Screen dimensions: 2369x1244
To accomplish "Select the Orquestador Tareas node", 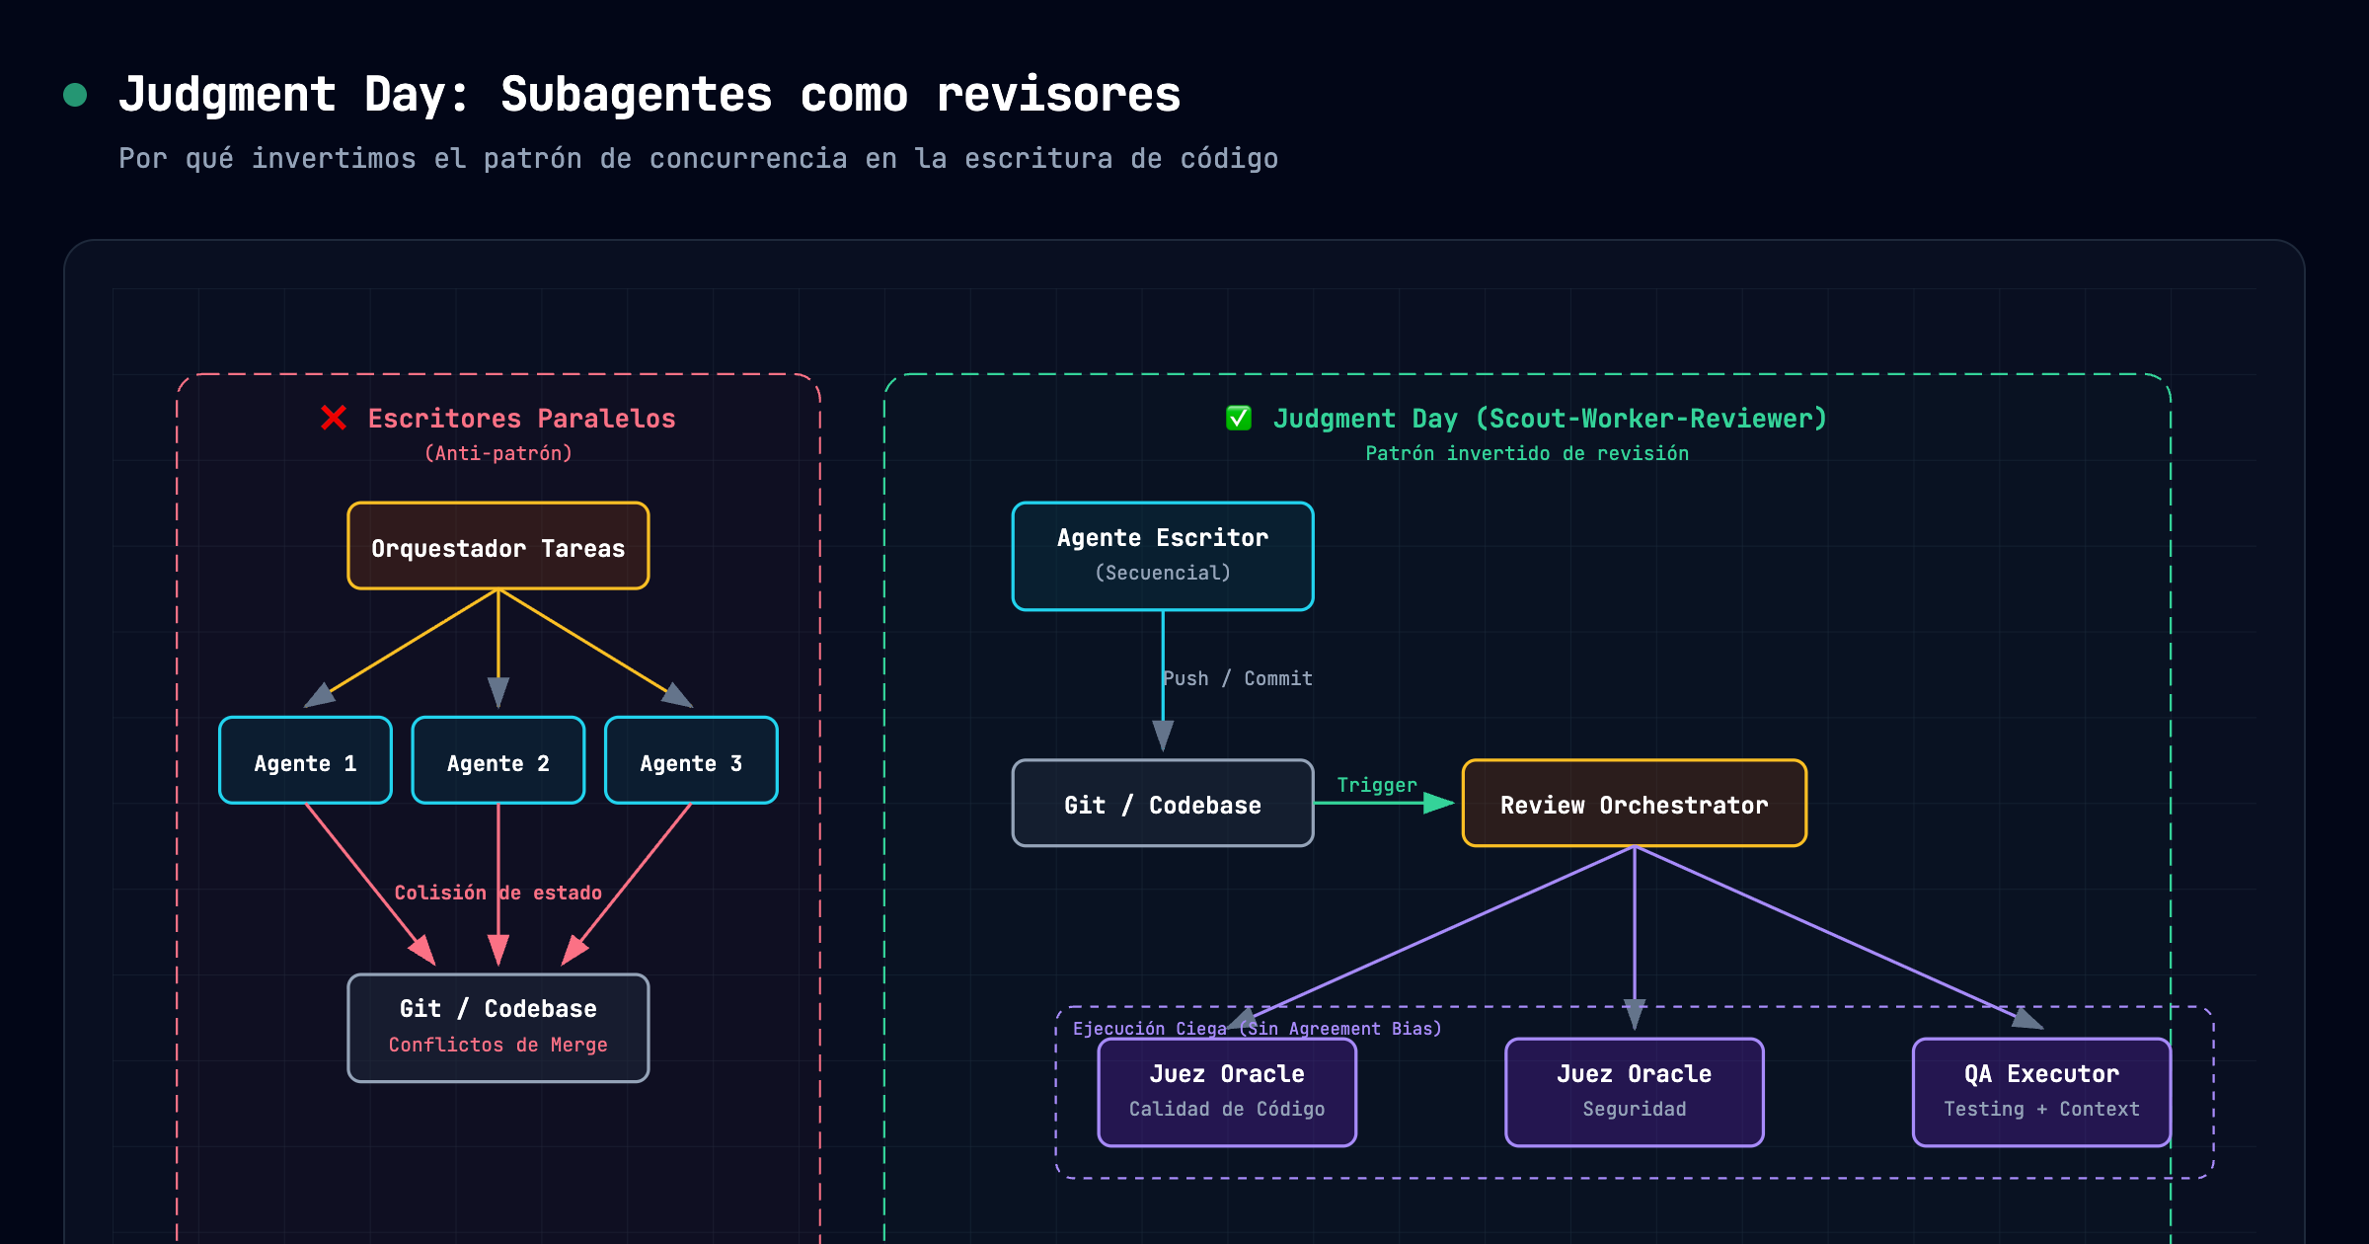I will pyautogui.click(x=498, y=546).
